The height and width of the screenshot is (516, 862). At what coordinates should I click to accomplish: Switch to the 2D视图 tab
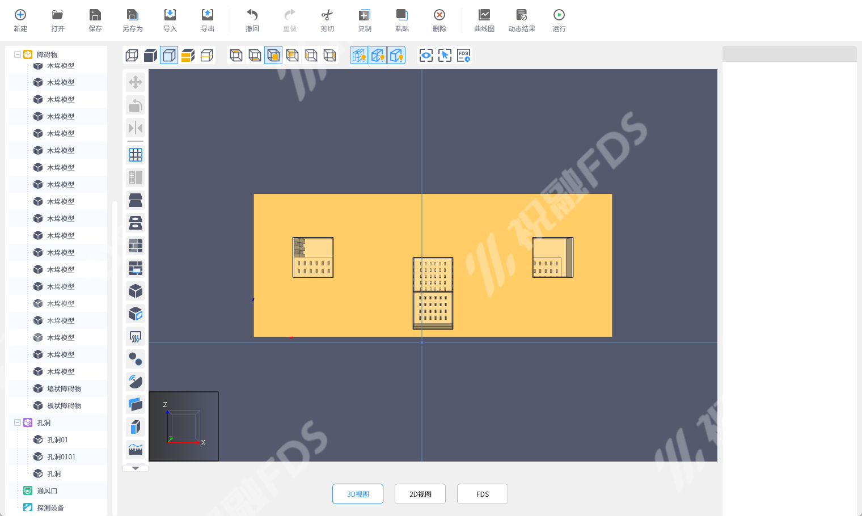420,494
